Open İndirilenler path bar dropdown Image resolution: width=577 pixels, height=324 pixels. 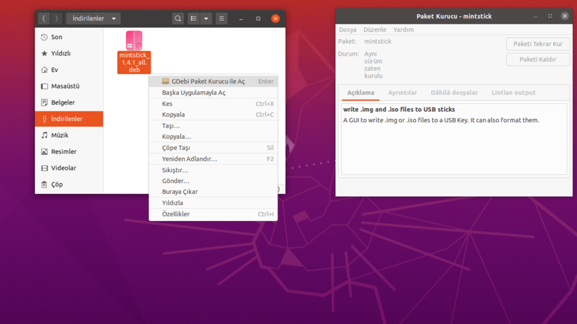94,19
